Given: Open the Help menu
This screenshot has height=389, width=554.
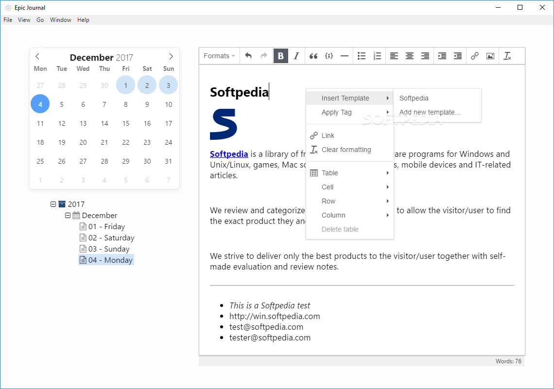Looking at the screenshot, I should (83, 20).
